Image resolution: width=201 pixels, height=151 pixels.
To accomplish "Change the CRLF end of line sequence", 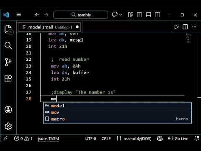I will [x=106, y=138].
